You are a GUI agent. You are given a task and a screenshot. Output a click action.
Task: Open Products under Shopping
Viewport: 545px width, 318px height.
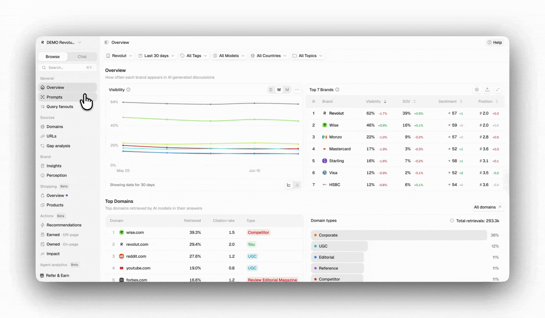coord(68,205)
